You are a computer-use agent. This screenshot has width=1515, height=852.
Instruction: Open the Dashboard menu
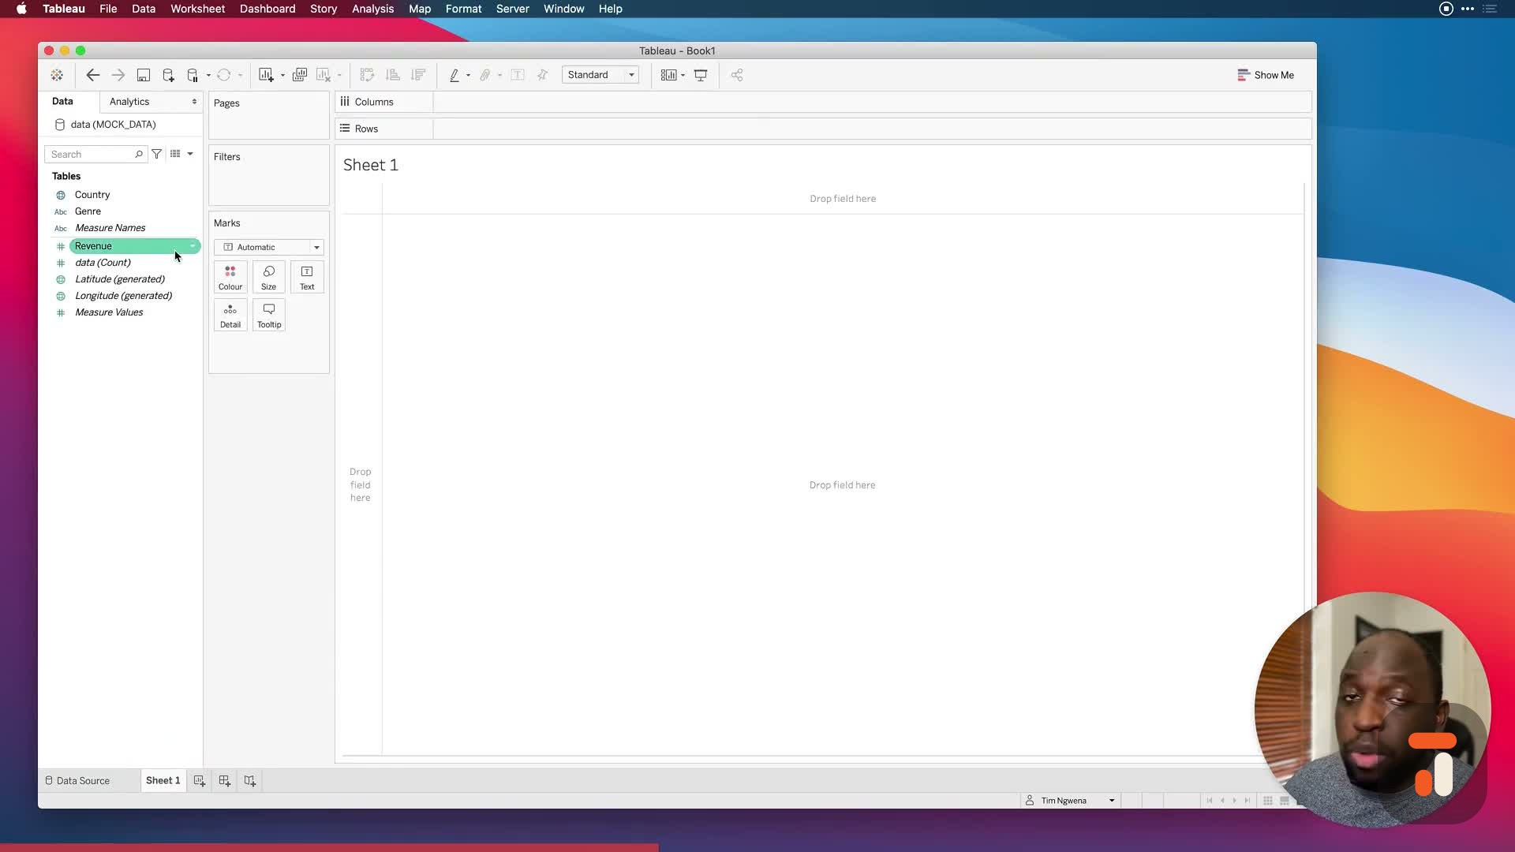pos(267,9)
